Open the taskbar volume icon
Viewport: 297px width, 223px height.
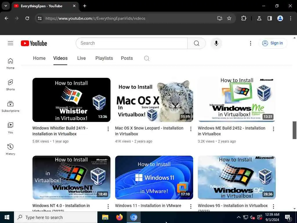pos(252,217)
